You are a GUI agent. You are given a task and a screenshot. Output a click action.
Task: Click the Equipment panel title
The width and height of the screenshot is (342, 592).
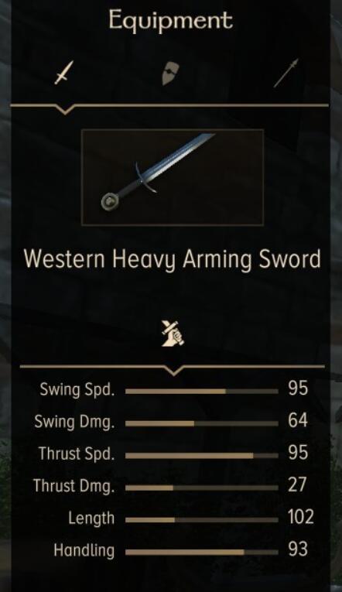(x=171, y=20)
